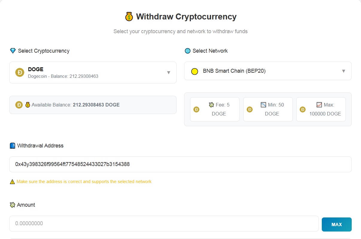Click the chart icon next to Max label
Image resolution: width=361 pixels, height=239 pixels.
(x=319, y=105)
